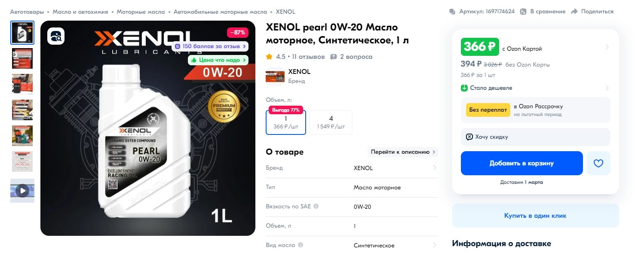Viewport: 635px width, 256px height.
Task: Click the info icon beside Вид масла
Action: point(301,245)
